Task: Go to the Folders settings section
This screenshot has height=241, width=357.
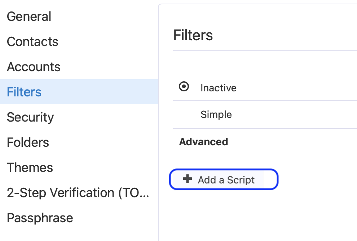Action: point(28,142)
